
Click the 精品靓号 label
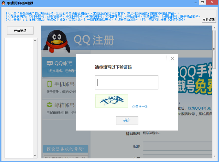pos(133,134)
